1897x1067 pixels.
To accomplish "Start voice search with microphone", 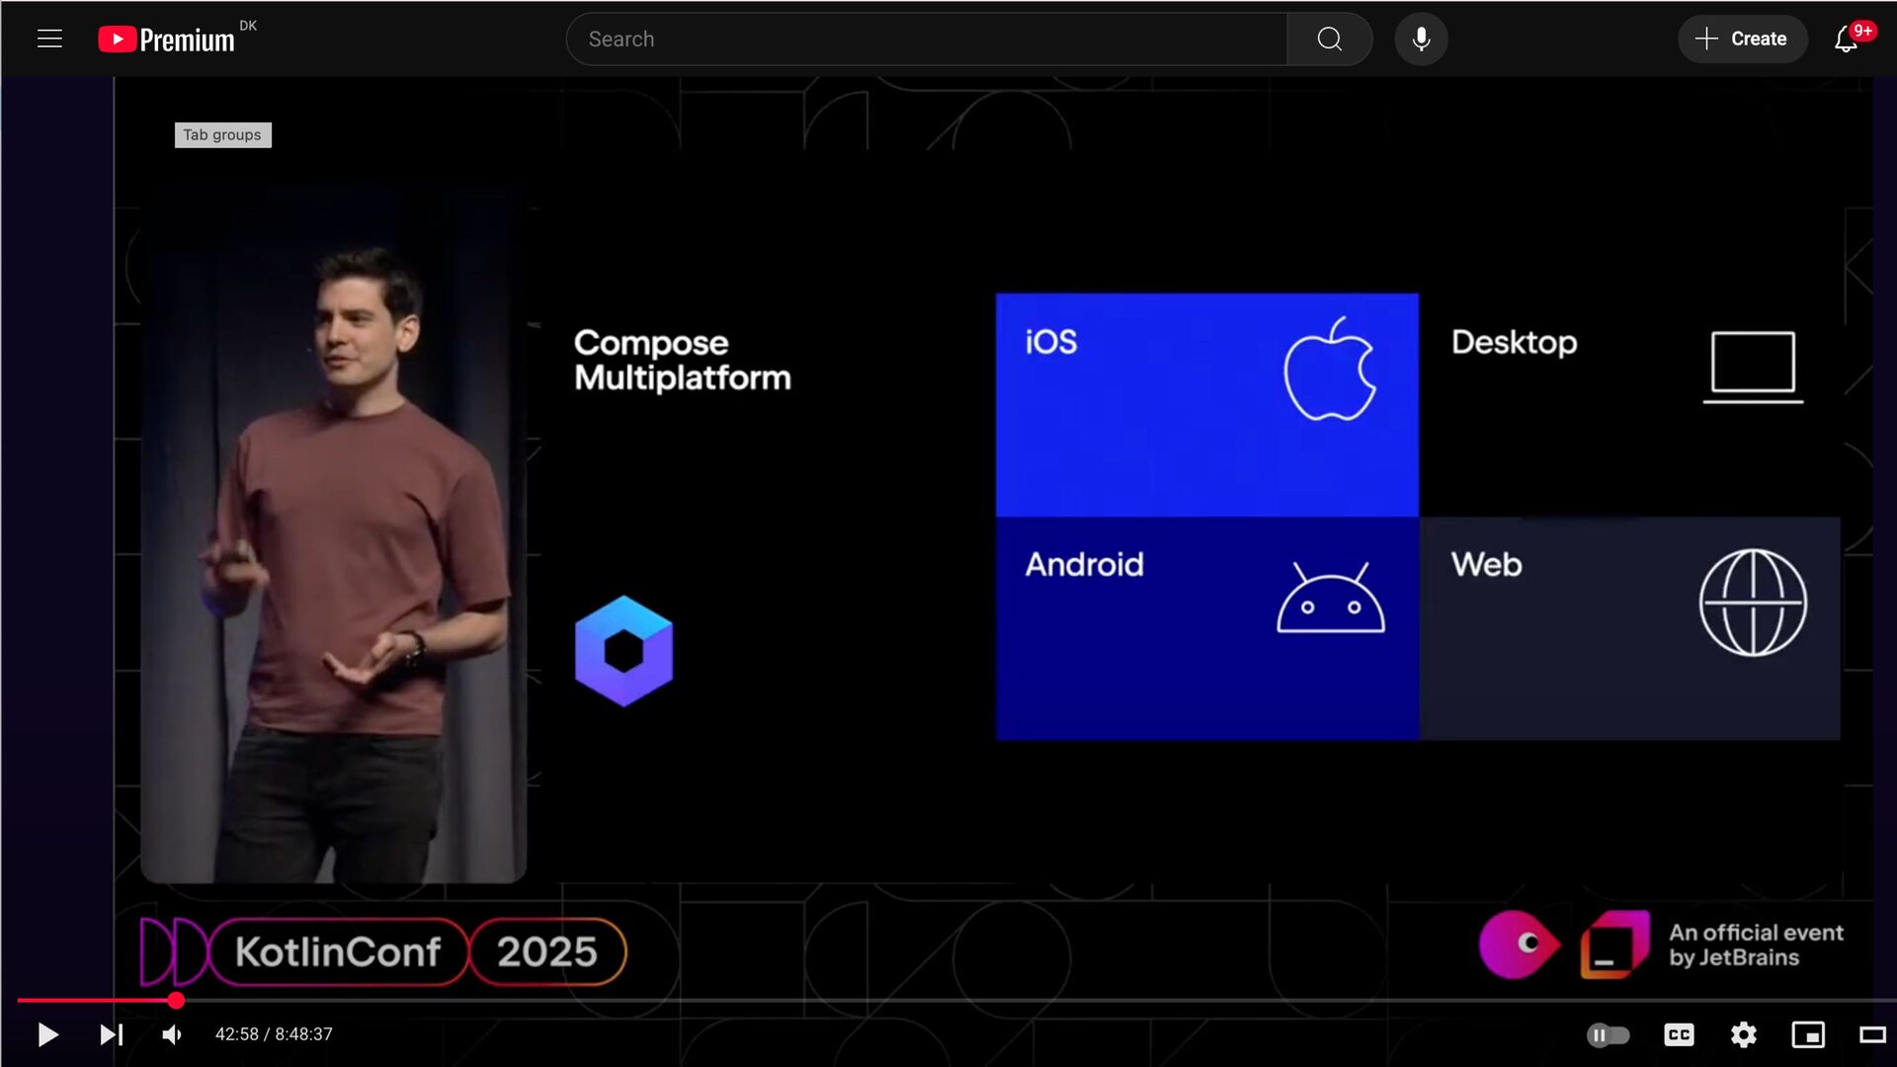I will point(1421,39).
